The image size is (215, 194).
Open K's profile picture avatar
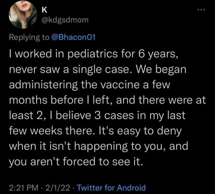coord(23,15)
